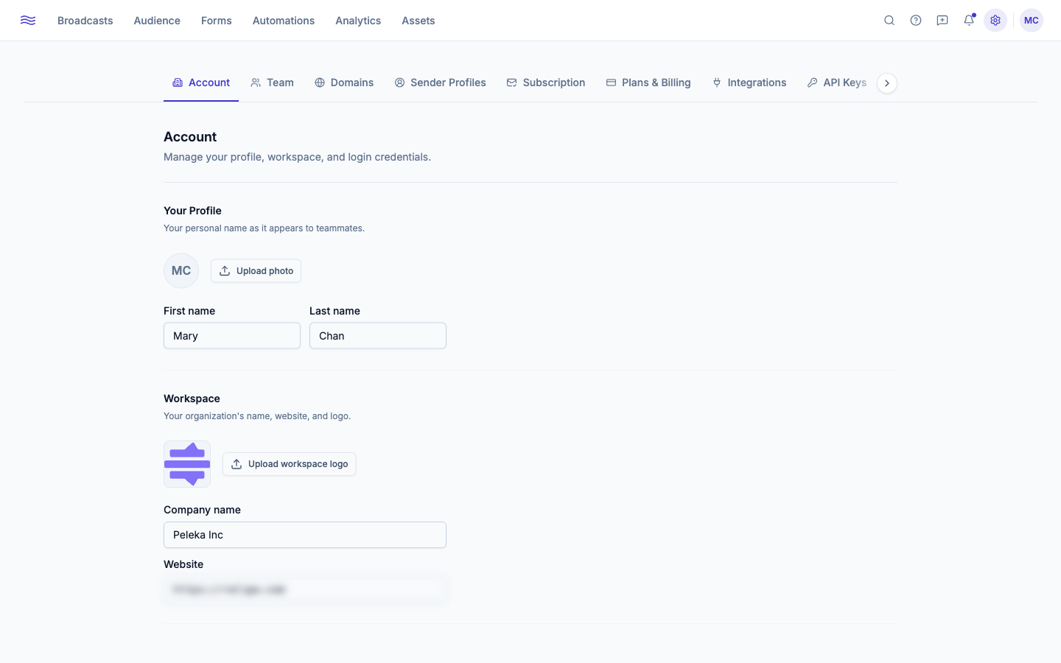Open the Integrations tab

point(749,83)
